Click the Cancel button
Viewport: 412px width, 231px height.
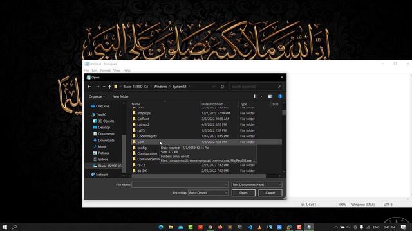point(270,193)
